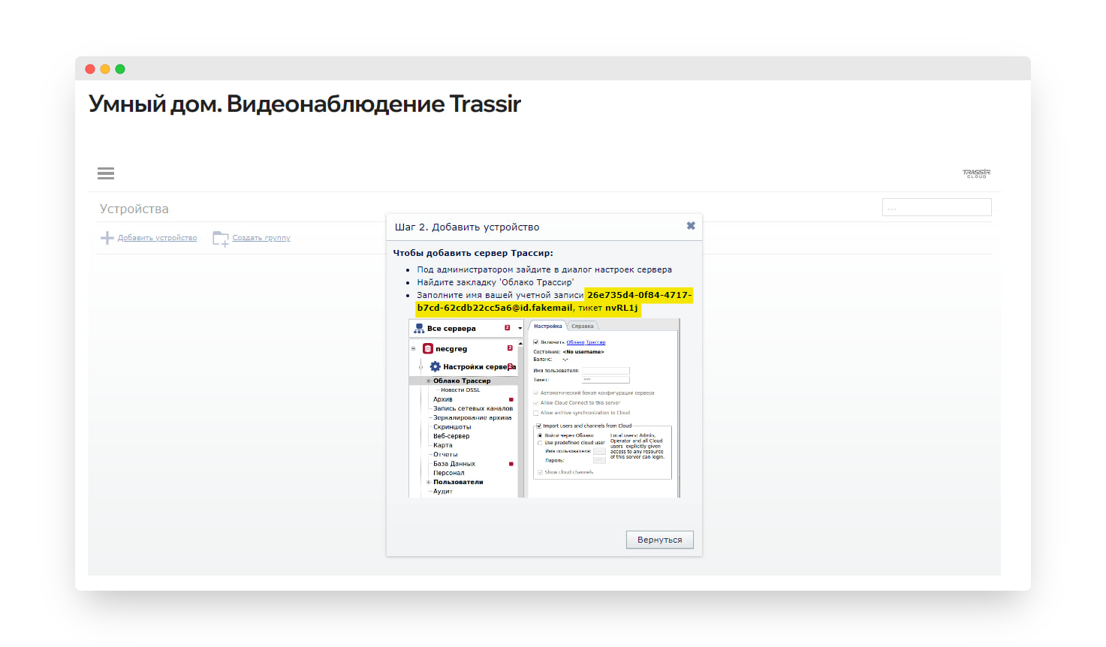Toggle the 'Включить Облако Трассир' checkbox
Image resolution: width=1106 pixels, height=647 pixels.
(536, 342)
